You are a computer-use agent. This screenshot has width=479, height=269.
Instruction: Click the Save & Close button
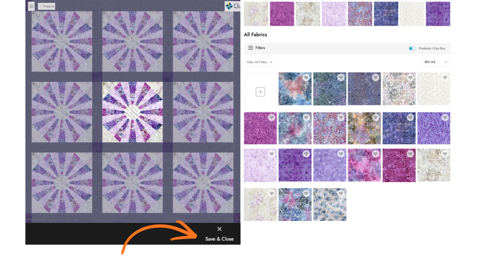point(219,239)
